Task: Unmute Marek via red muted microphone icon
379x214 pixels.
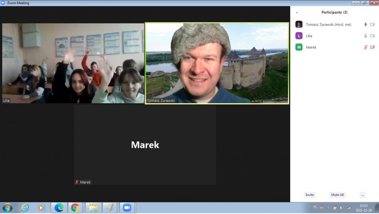Action: point(366,47)
